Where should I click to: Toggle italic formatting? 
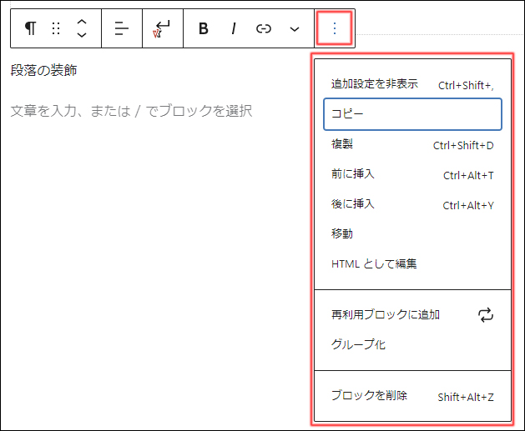[x=234, y=28]
